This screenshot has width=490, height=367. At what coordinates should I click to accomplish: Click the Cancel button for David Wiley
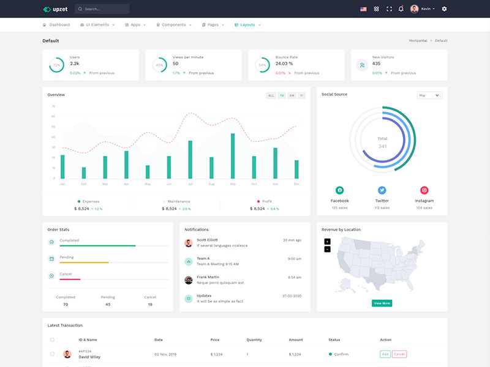pyautogui.click(x=399, y=354)
